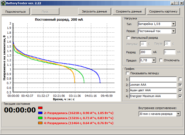Click the red channel 1 color swatch

(x=41, y=108)
